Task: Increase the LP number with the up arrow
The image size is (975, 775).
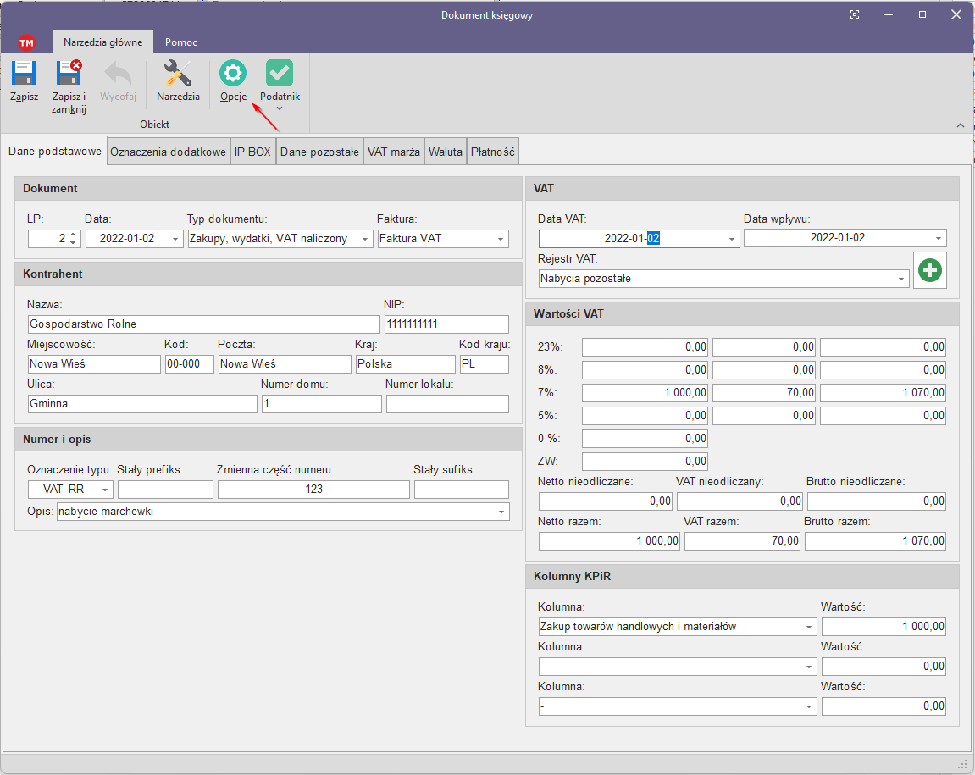Action: pos(74,235)
